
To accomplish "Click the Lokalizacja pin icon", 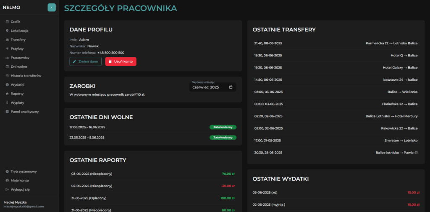I will click(7, 31).
